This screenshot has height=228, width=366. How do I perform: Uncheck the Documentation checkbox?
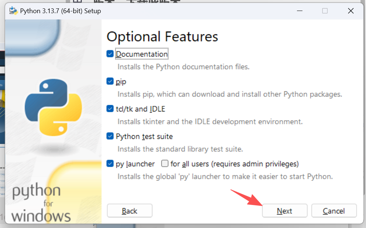pos(110,54)
